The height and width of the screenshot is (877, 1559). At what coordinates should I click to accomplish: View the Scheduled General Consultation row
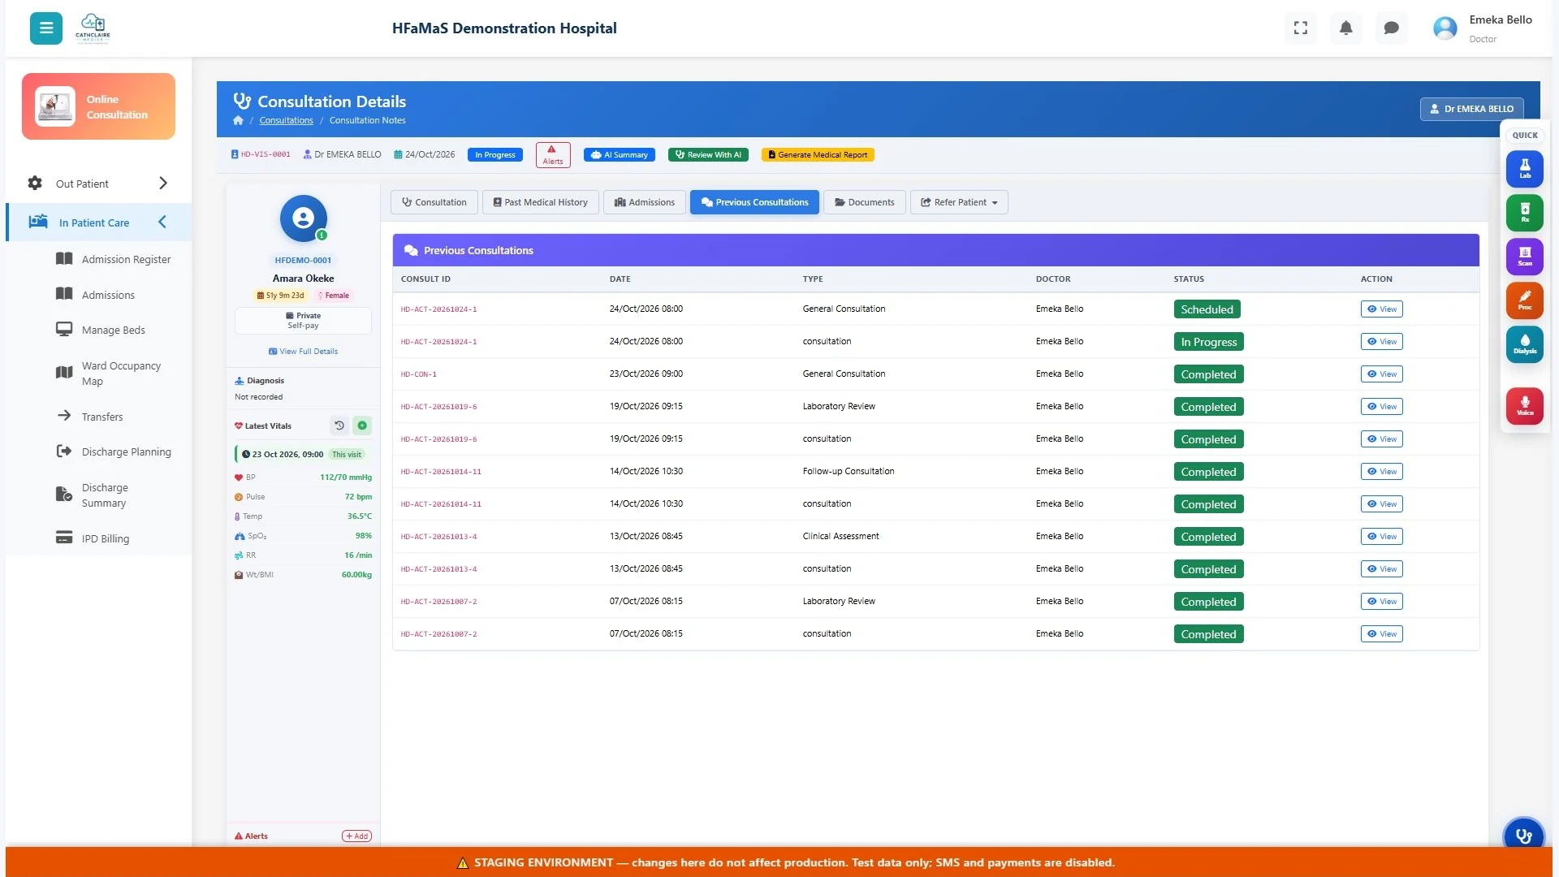(1381, 309)
